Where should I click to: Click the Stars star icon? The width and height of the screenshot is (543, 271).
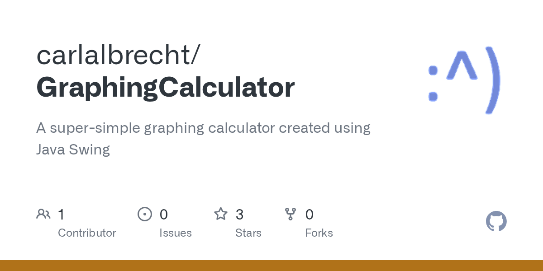[x=220, y=214]
